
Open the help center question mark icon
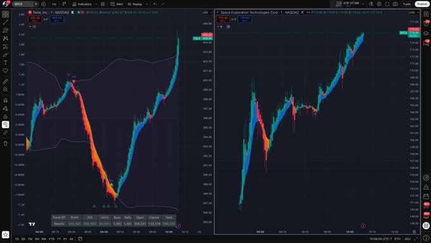point(426,237)
